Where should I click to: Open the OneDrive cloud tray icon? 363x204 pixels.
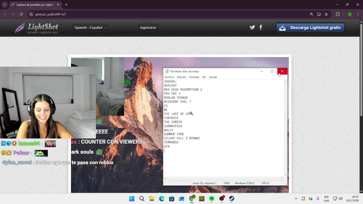[x=311, y=199]
